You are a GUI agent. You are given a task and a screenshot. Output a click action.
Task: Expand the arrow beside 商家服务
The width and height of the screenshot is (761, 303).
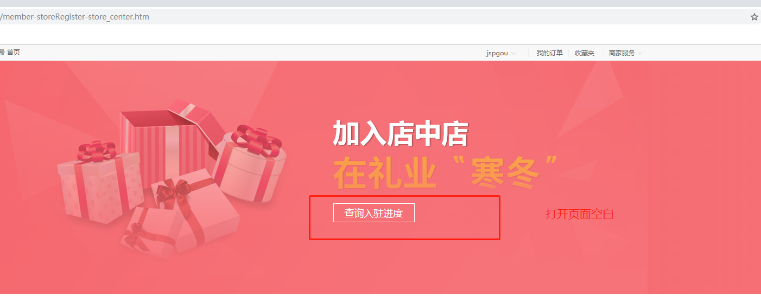tap(640, 53)
